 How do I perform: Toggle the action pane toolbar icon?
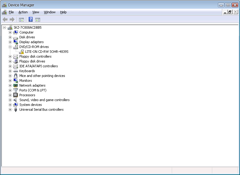tap(38, 20)
